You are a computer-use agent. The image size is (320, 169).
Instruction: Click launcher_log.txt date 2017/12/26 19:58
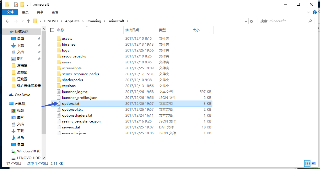[139, 92]
